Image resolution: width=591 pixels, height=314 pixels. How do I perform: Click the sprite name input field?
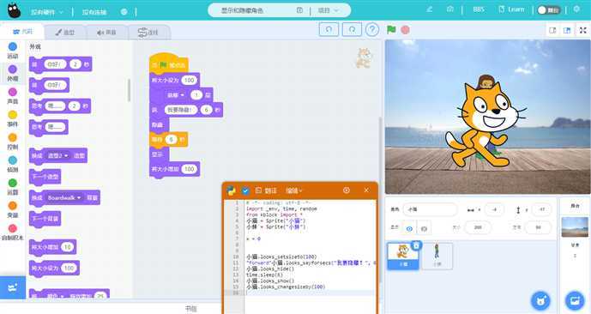[x=430, y=209]
